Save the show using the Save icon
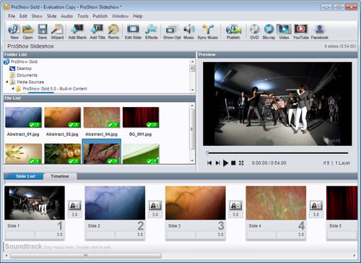 43,32
